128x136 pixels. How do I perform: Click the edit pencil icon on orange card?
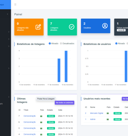(x=38, y=27)
